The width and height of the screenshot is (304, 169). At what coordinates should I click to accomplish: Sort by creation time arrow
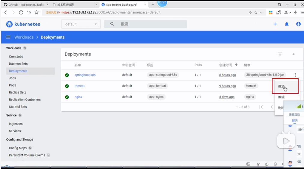tap(236, 65)
